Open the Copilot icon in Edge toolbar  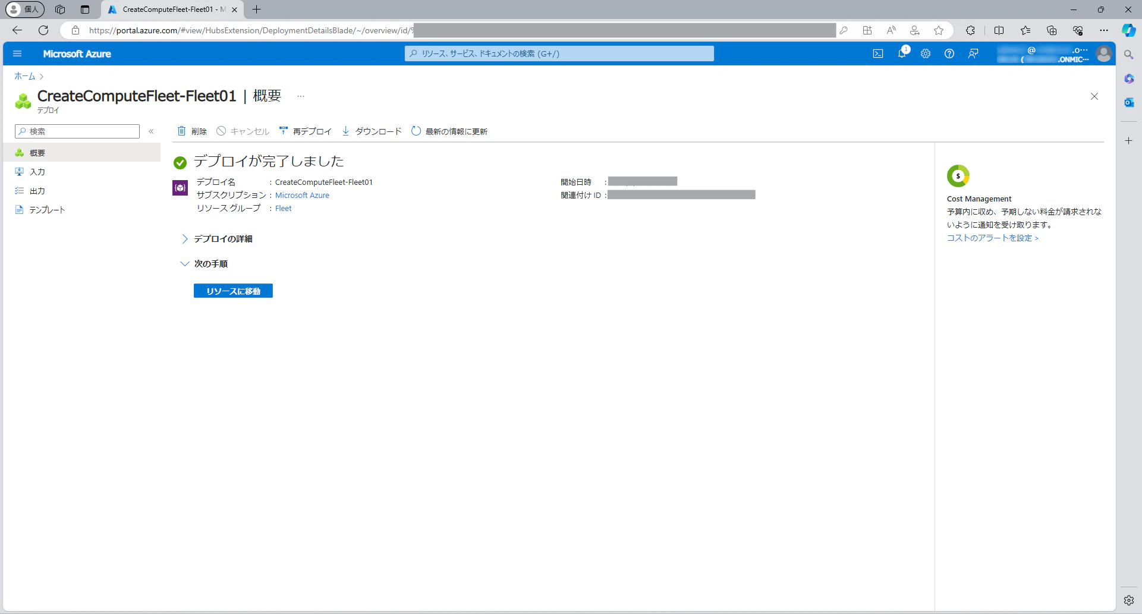[1128, 30]
